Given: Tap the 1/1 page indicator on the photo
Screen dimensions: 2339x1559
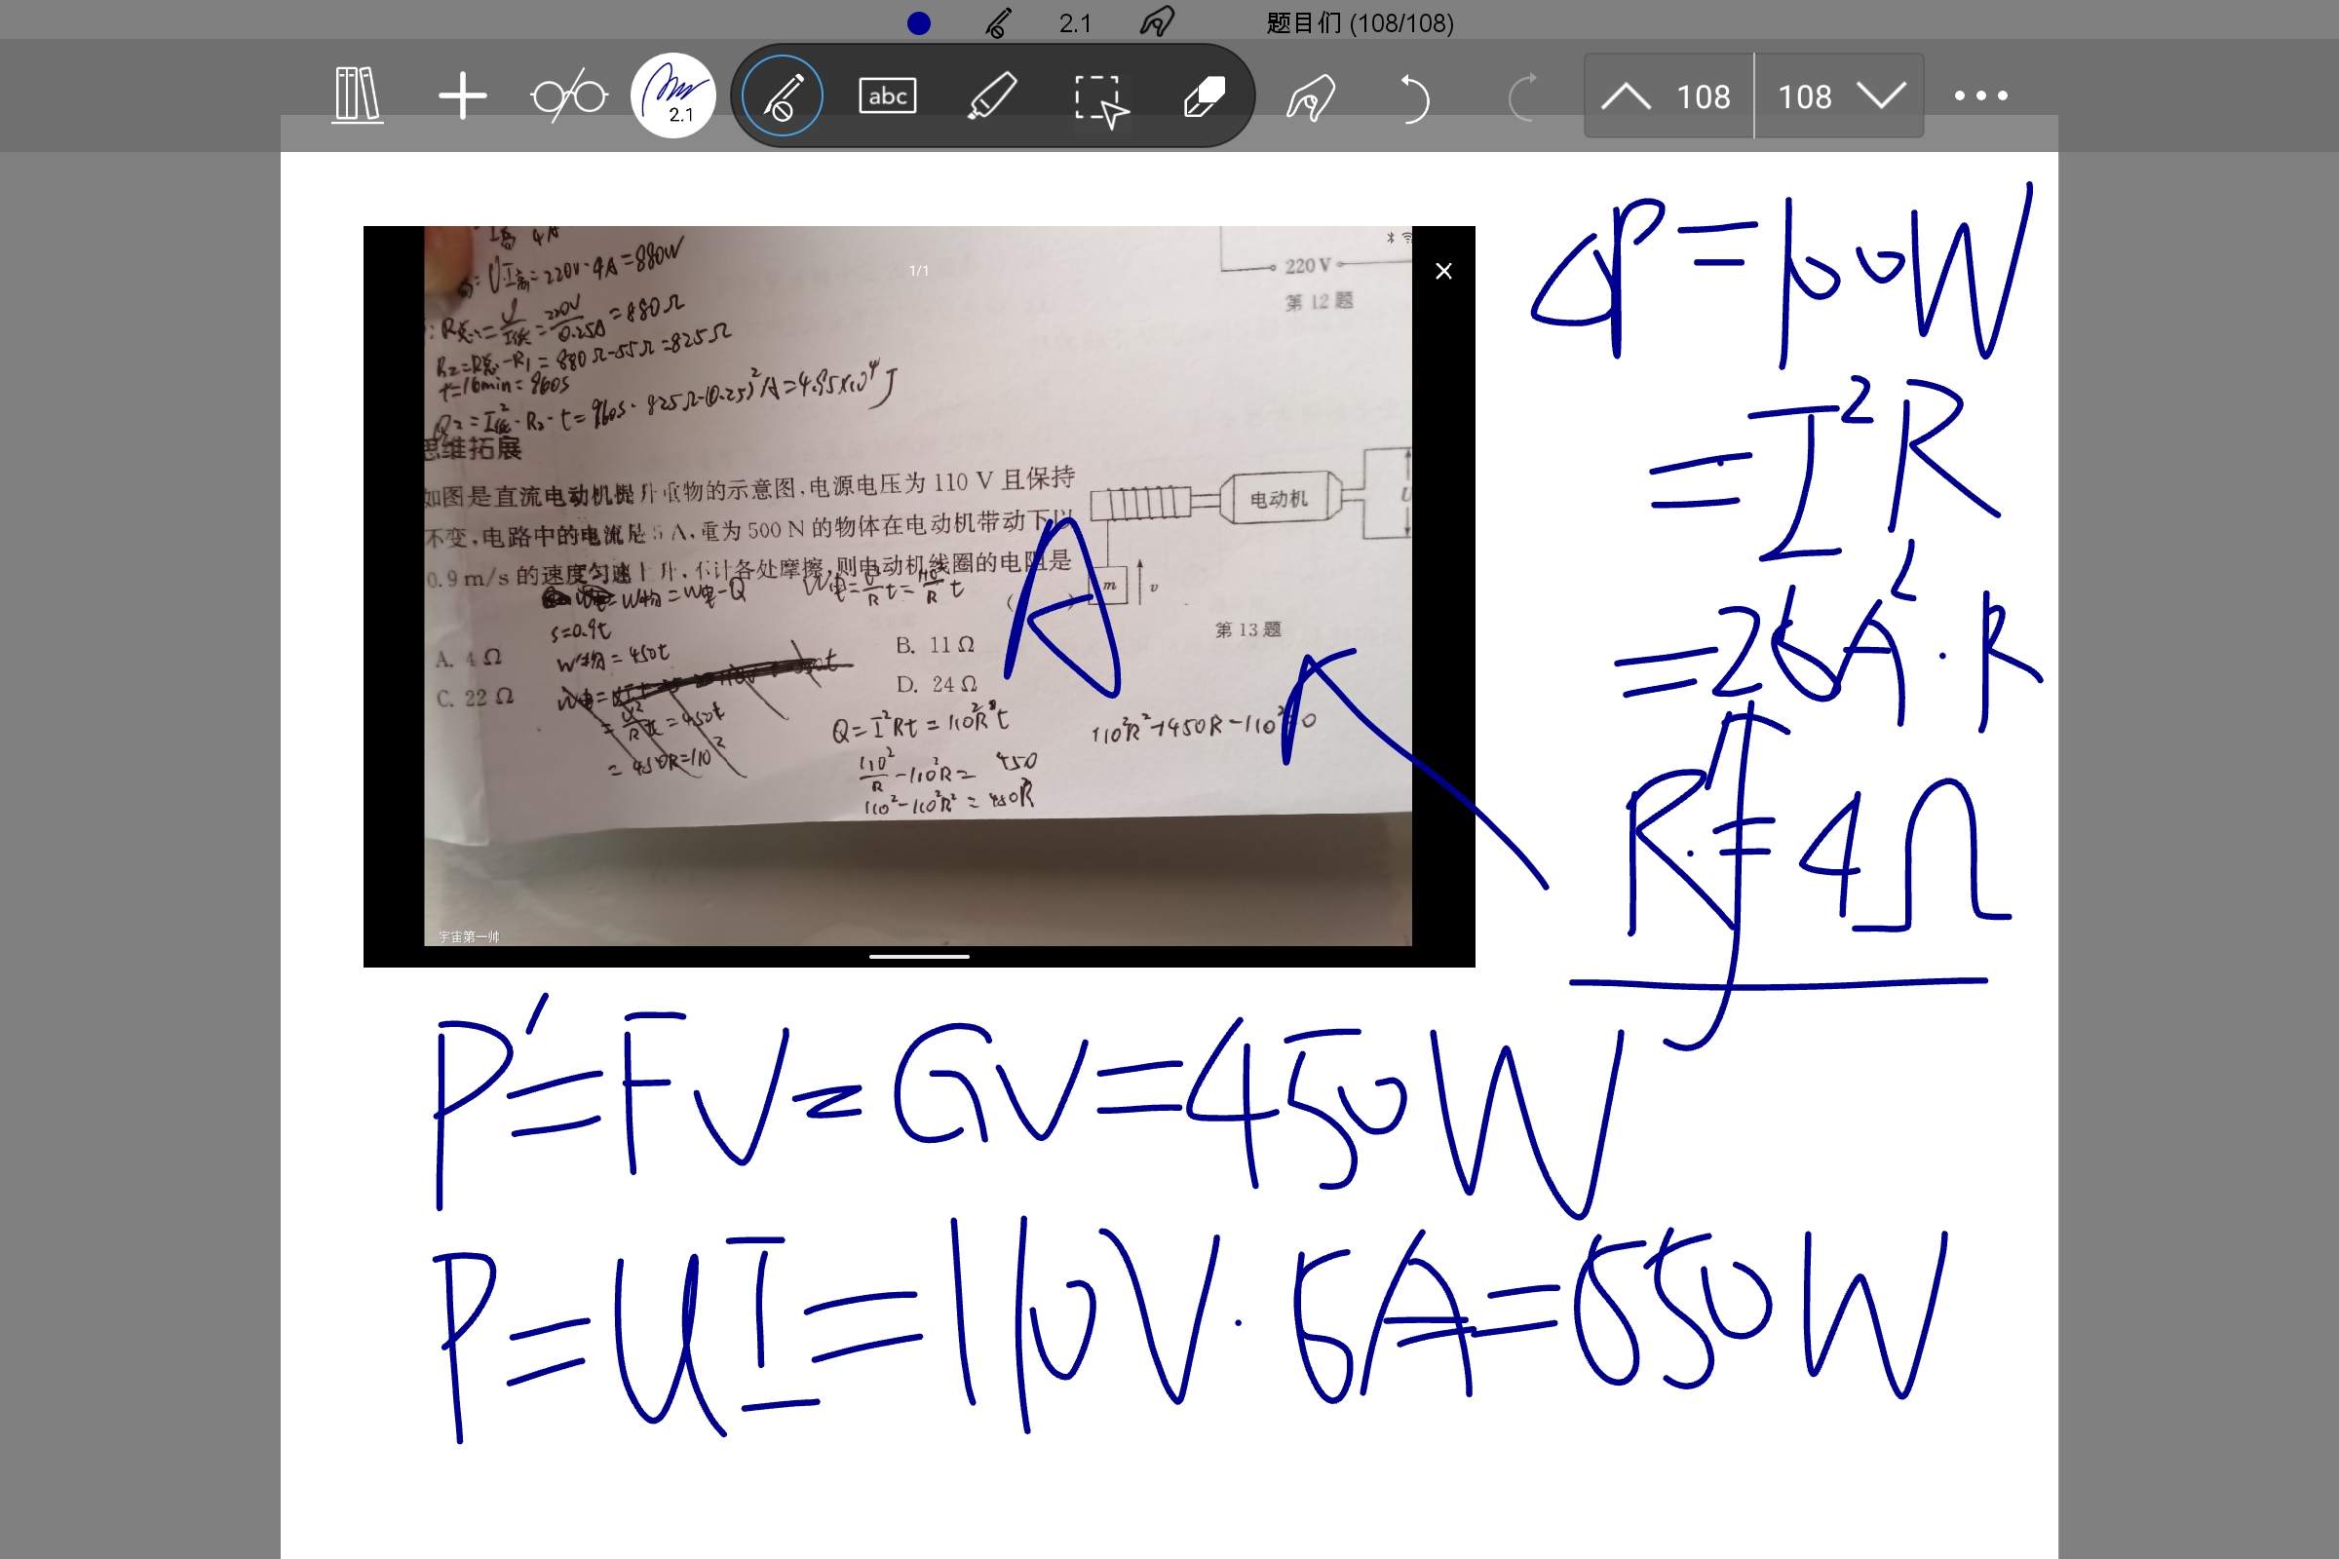Looking at the screenshot, I should click(919, 270).
